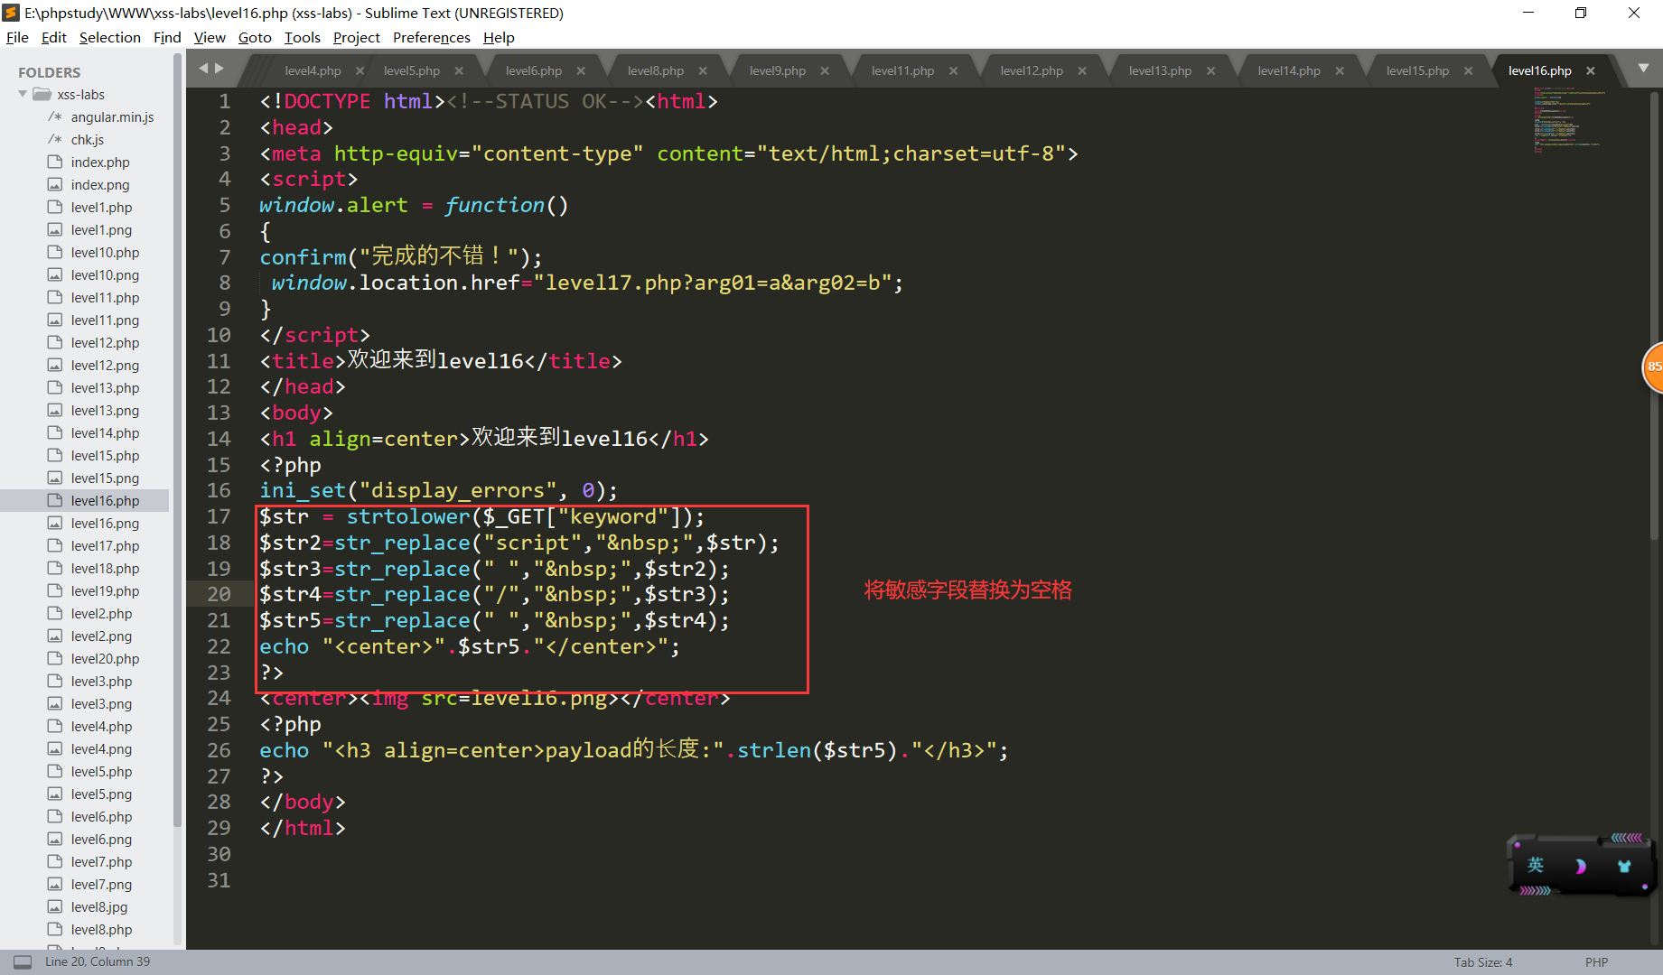Click the Line 20, Column 39 indicator
Image resolution: width=1663 pixels, height=975 pixels.
pyautogui.click(x=98, y=961)
